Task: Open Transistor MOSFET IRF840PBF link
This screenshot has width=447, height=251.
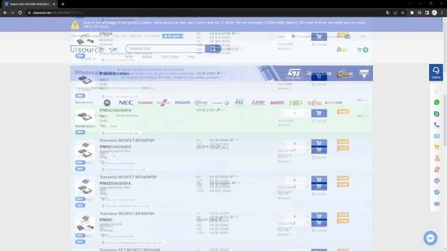Action: pyautogui.click(x=127, y=213)
